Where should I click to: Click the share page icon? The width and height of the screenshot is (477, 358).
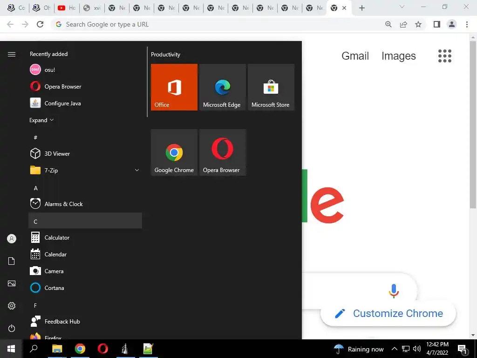[403, 24]
